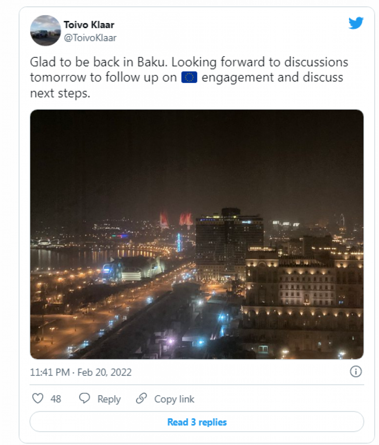Click the "Copy link" text

tap(174, 399)
